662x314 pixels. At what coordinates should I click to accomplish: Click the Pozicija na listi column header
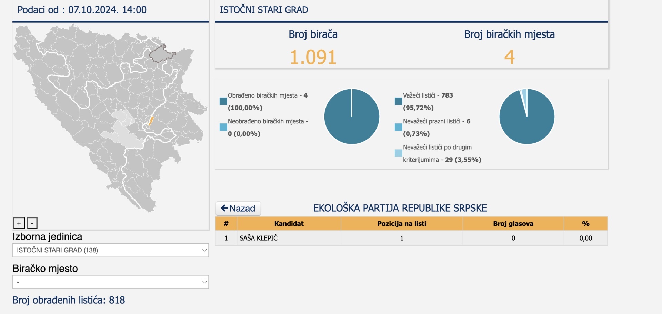[402, 224]
